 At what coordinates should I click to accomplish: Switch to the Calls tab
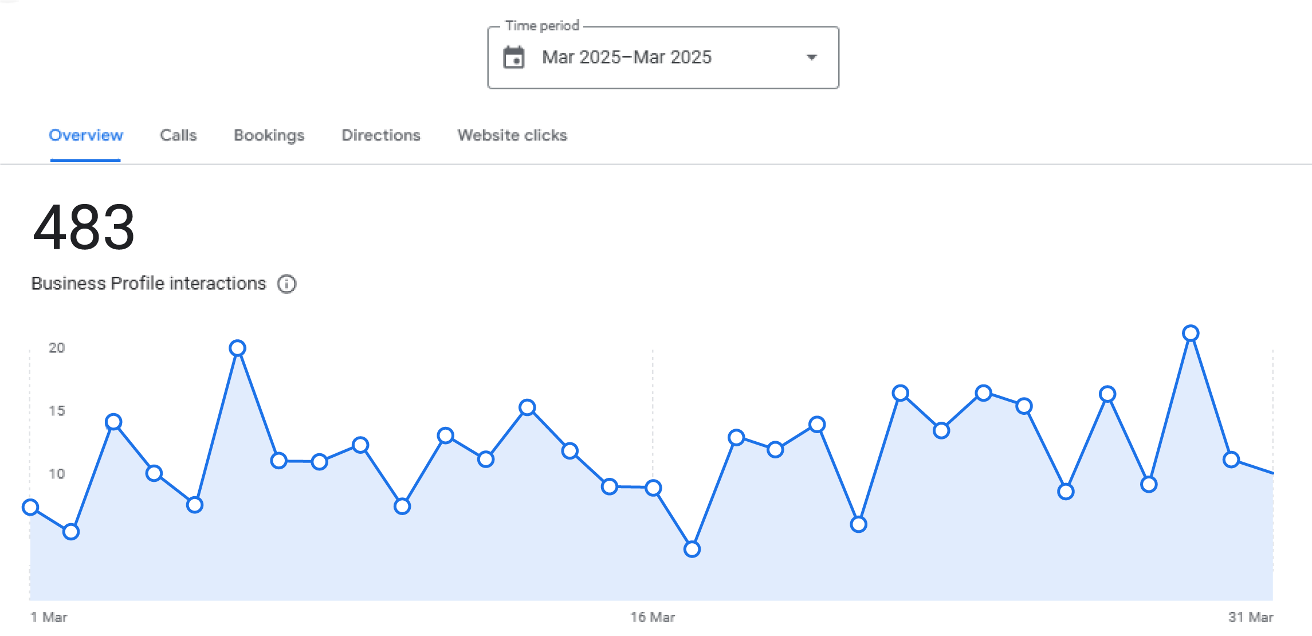click(x=178, y=135)
